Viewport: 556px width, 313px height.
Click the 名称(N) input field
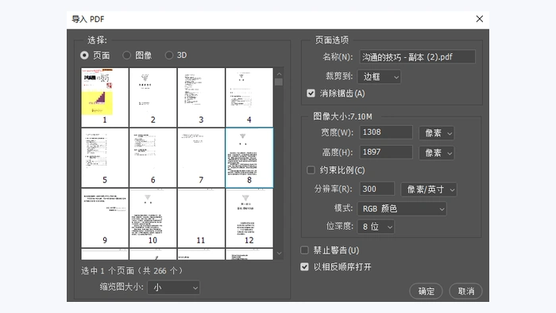tap(417, 56)
